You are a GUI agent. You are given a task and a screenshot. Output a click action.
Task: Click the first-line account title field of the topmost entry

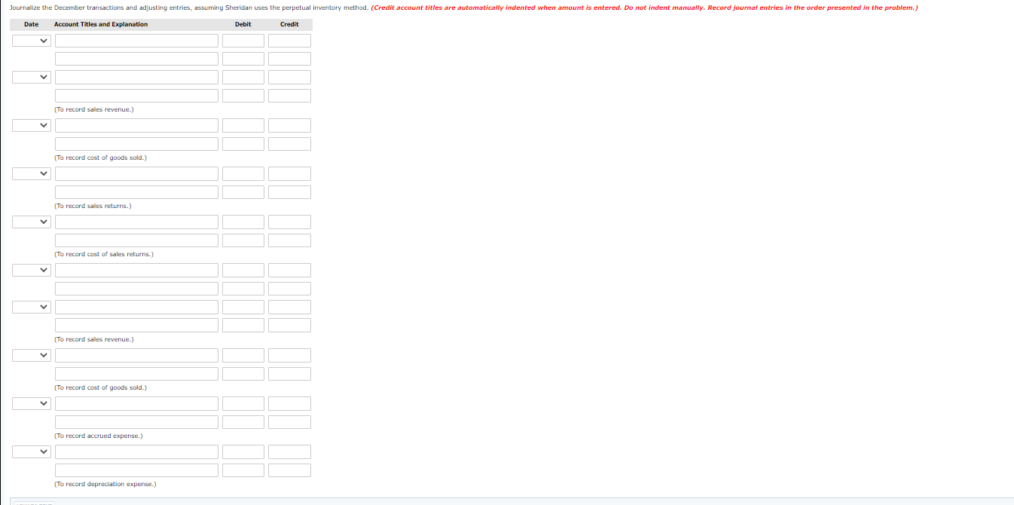(x=137, y=41)
